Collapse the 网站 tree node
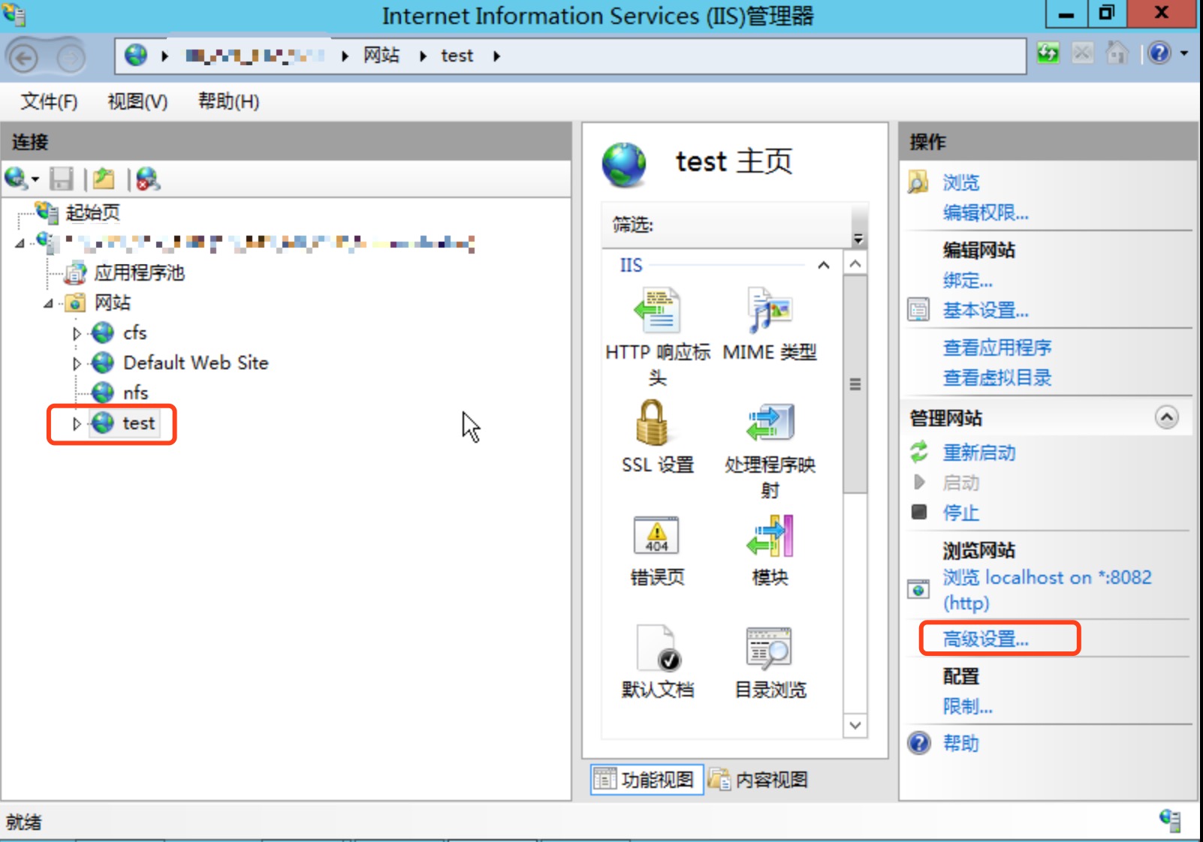 (48, 303)
